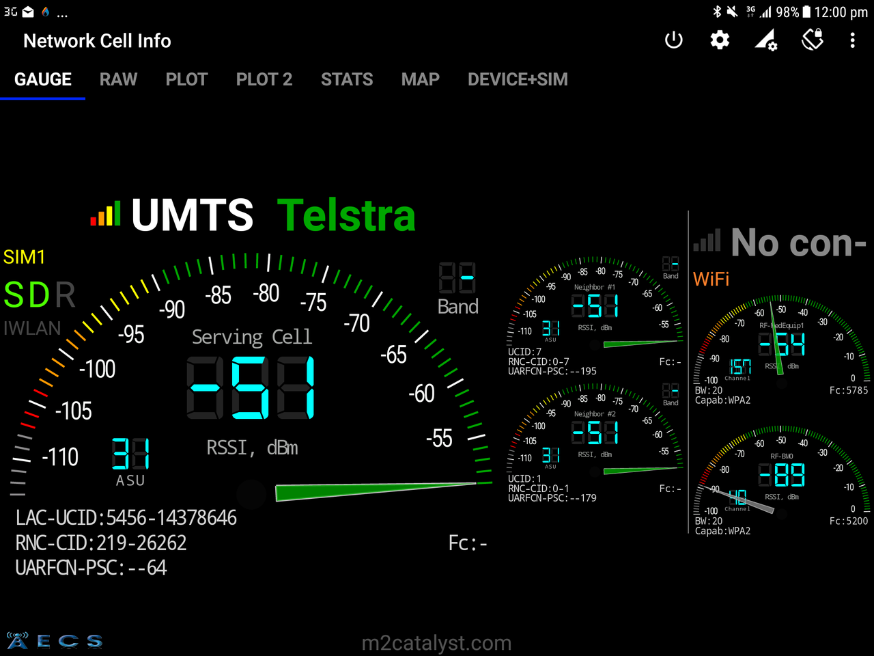Open the MAP tab
This screenshot has width=874, height=656.
421,79
